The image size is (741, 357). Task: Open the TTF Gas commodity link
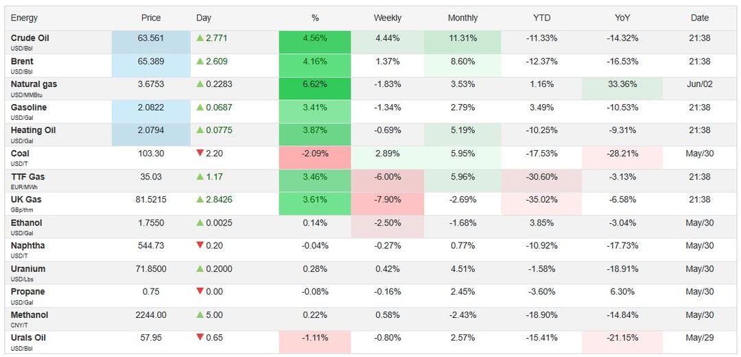click(x=27, y=177)
